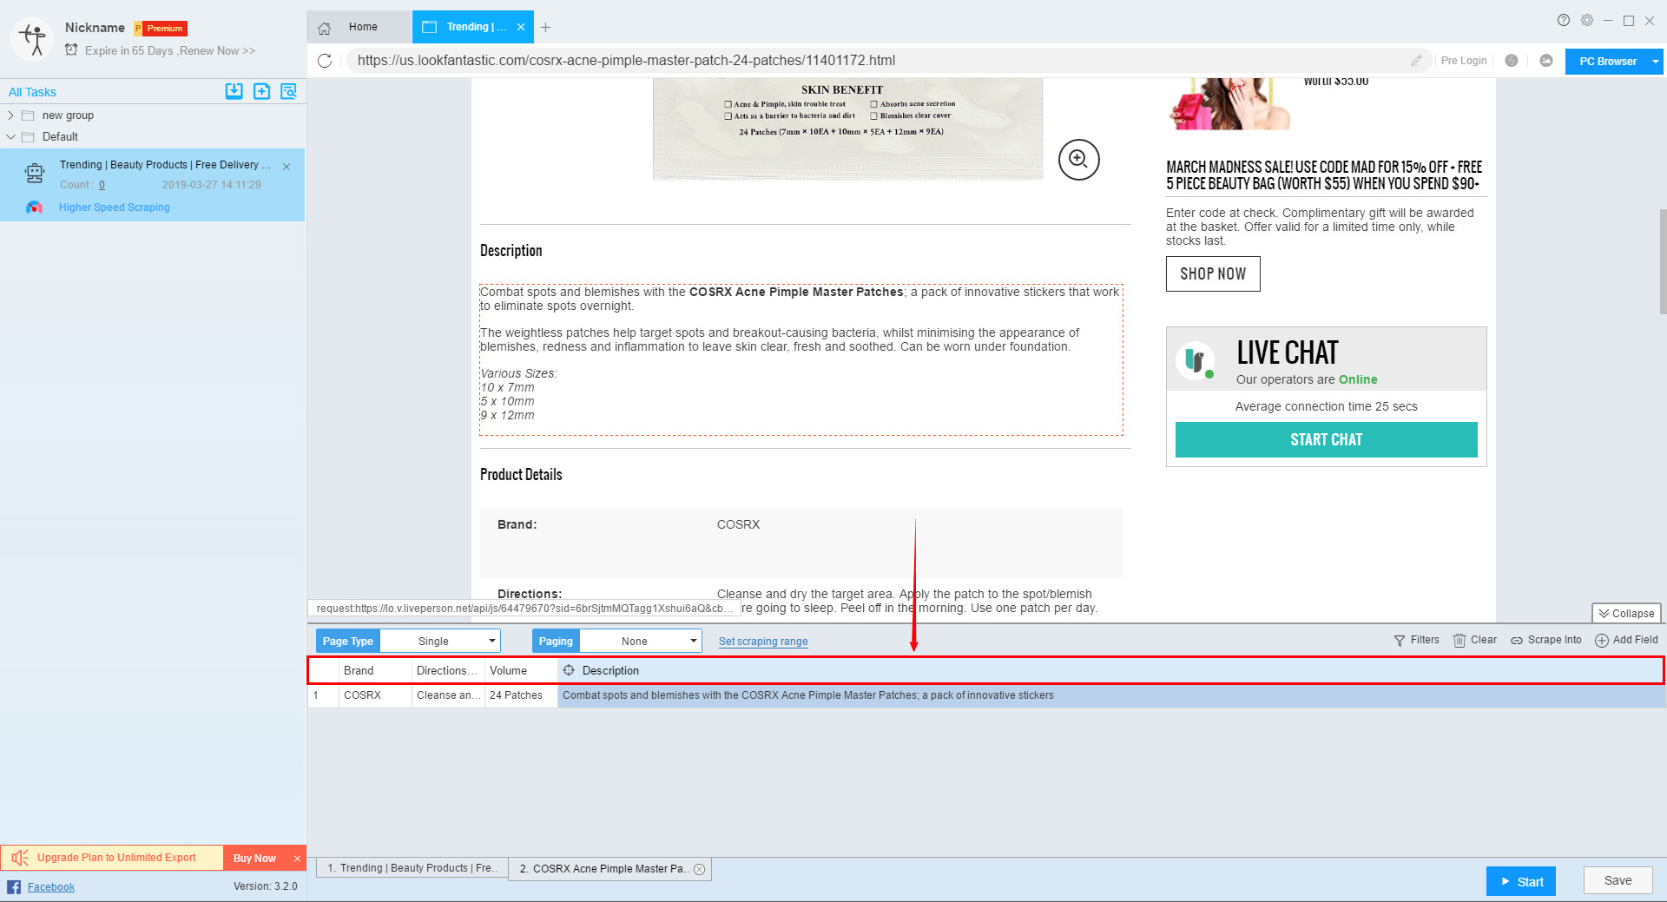Open Higher Speed Scraping link
The image size is (1667, 902).
[x=115, y=207]
